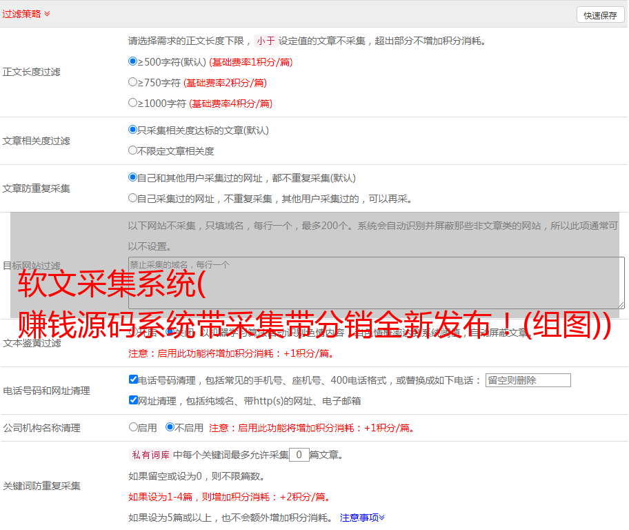Select 自己和其他用户采集过的网址都不重复采集
Screen dimensions: 629x530
coord(133,177)
